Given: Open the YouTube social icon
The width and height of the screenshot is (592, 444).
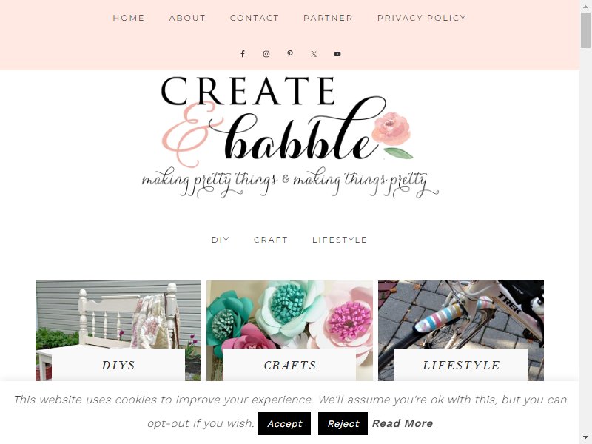Looking at the screenshot, I should click(337, 54).
